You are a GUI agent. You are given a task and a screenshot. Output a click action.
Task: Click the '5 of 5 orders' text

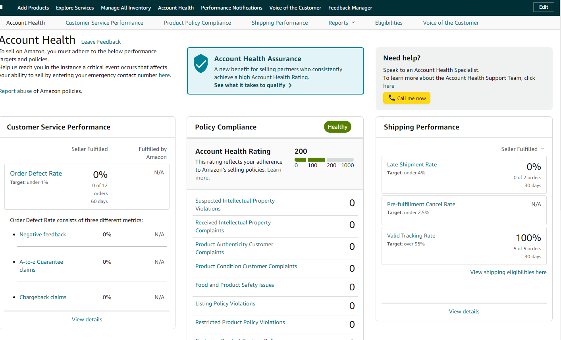click(x=527, y=249)
